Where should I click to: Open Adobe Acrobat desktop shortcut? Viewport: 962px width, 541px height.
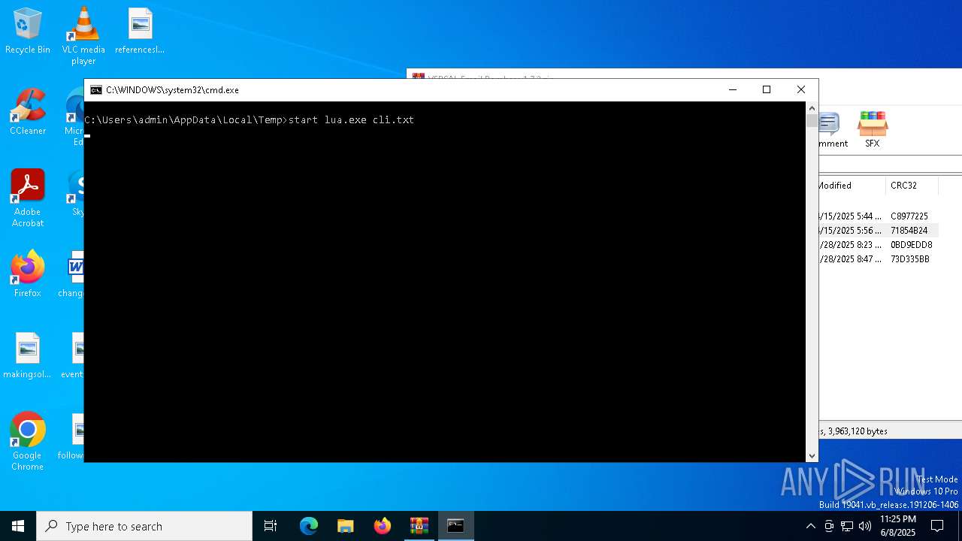coord(28,198)
